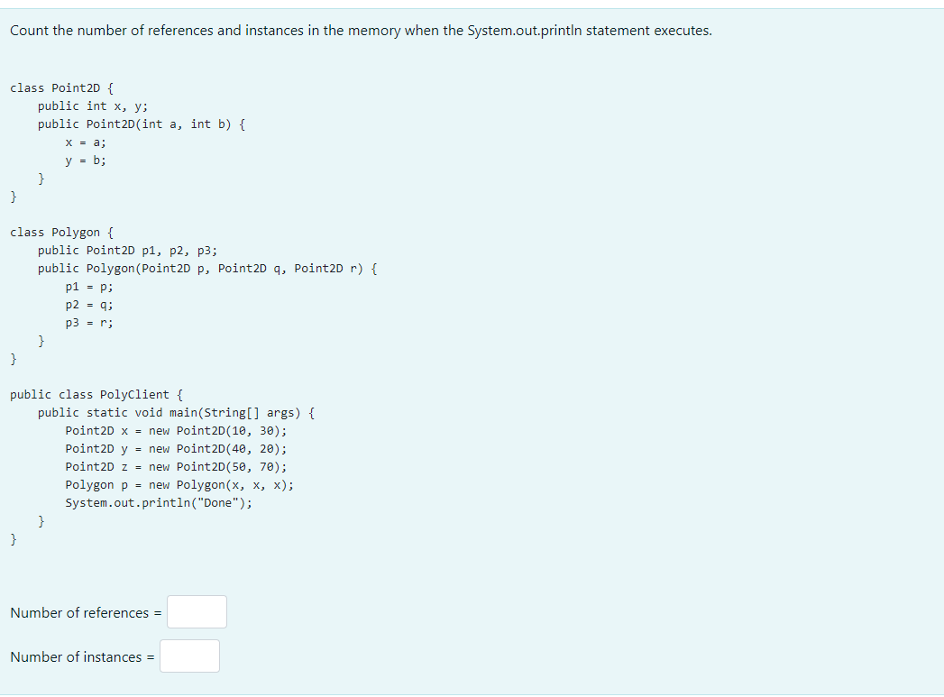This screenshot has height=697, width=944.
Task: Click the public Point2D p1, p2, p3 declaration
Action: [x=126, y=250]
